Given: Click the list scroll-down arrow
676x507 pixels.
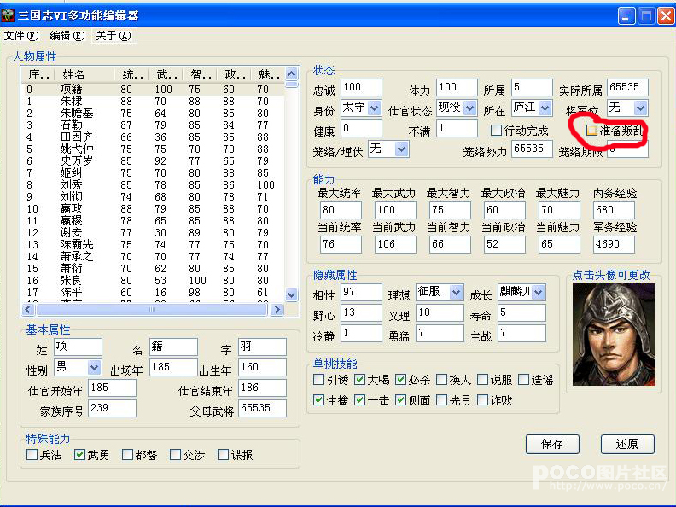Looking at the screenshot, I should pos(291,294).
